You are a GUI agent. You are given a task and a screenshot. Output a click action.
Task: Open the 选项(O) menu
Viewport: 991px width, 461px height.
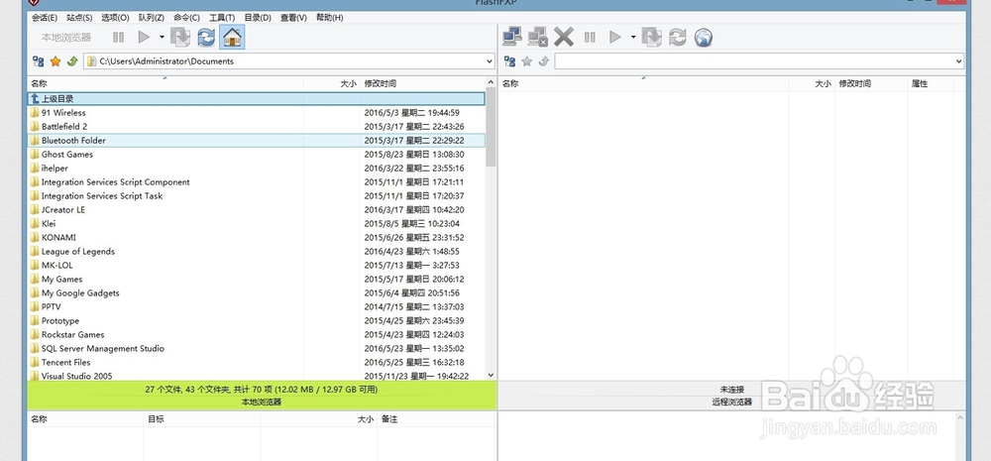point(115,18)
